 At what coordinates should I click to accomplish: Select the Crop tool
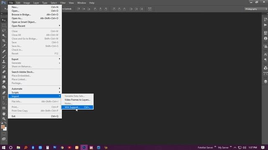point(4,41)
